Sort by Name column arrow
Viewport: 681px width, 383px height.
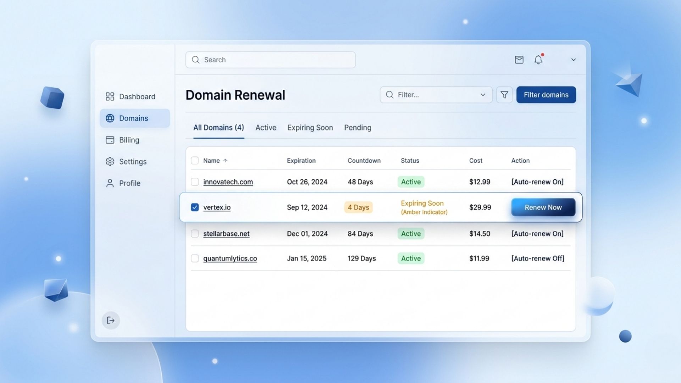click(225, 161)
